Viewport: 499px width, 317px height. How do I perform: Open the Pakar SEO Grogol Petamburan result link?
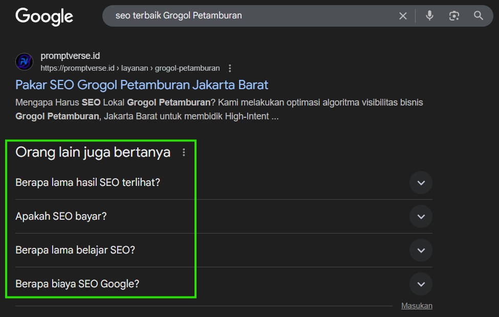point(141,84)
